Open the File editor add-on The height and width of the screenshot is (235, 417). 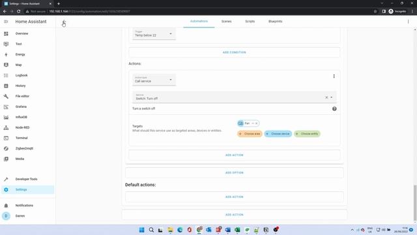click(x=27, y=96)
